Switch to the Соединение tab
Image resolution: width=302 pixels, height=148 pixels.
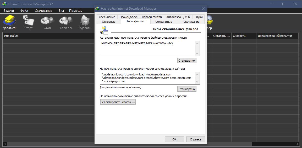[107, 17]
